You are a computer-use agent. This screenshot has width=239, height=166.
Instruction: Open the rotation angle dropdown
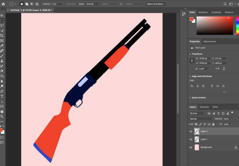209,69
